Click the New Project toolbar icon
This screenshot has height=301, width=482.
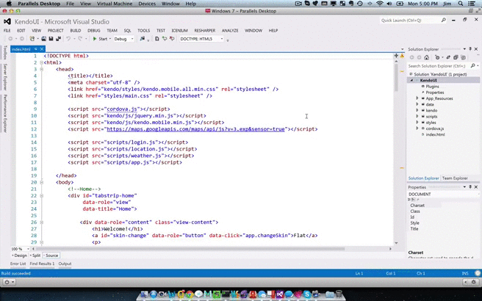(32, 39)
